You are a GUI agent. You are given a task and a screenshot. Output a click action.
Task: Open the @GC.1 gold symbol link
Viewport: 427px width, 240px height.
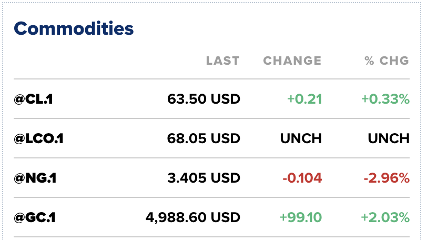coord(35,217)
